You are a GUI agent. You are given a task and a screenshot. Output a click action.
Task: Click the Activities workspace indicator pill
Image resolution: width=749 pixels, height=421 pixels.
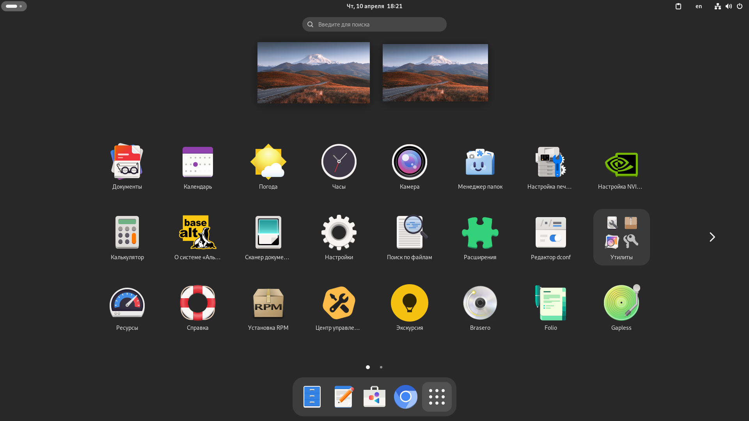(x=14, y=6)
